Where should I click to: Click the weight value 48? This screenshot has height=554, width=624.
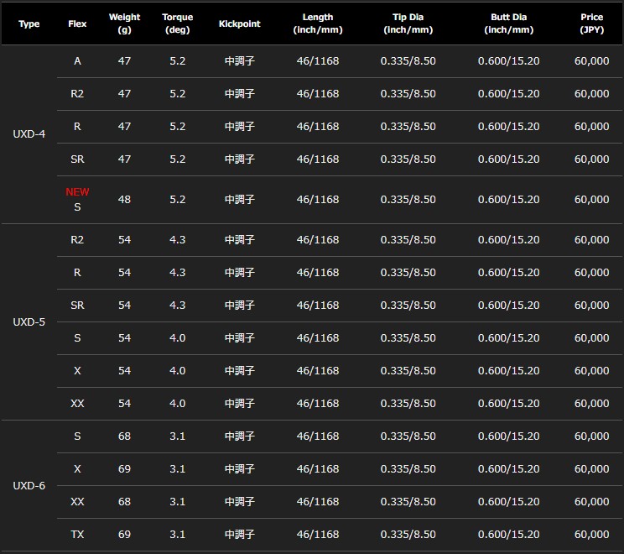pos(124,199)
